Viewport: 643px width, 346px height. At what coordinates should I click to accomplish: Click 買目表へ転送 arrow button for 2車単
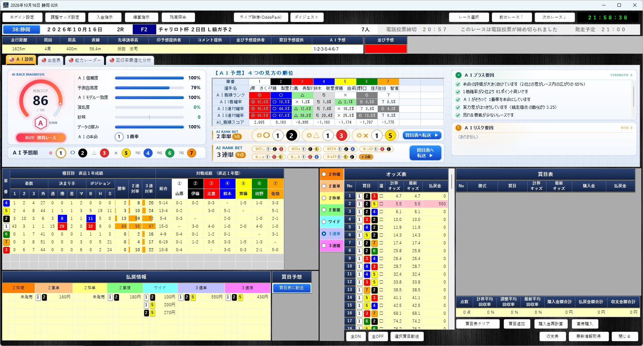(422, 135)
